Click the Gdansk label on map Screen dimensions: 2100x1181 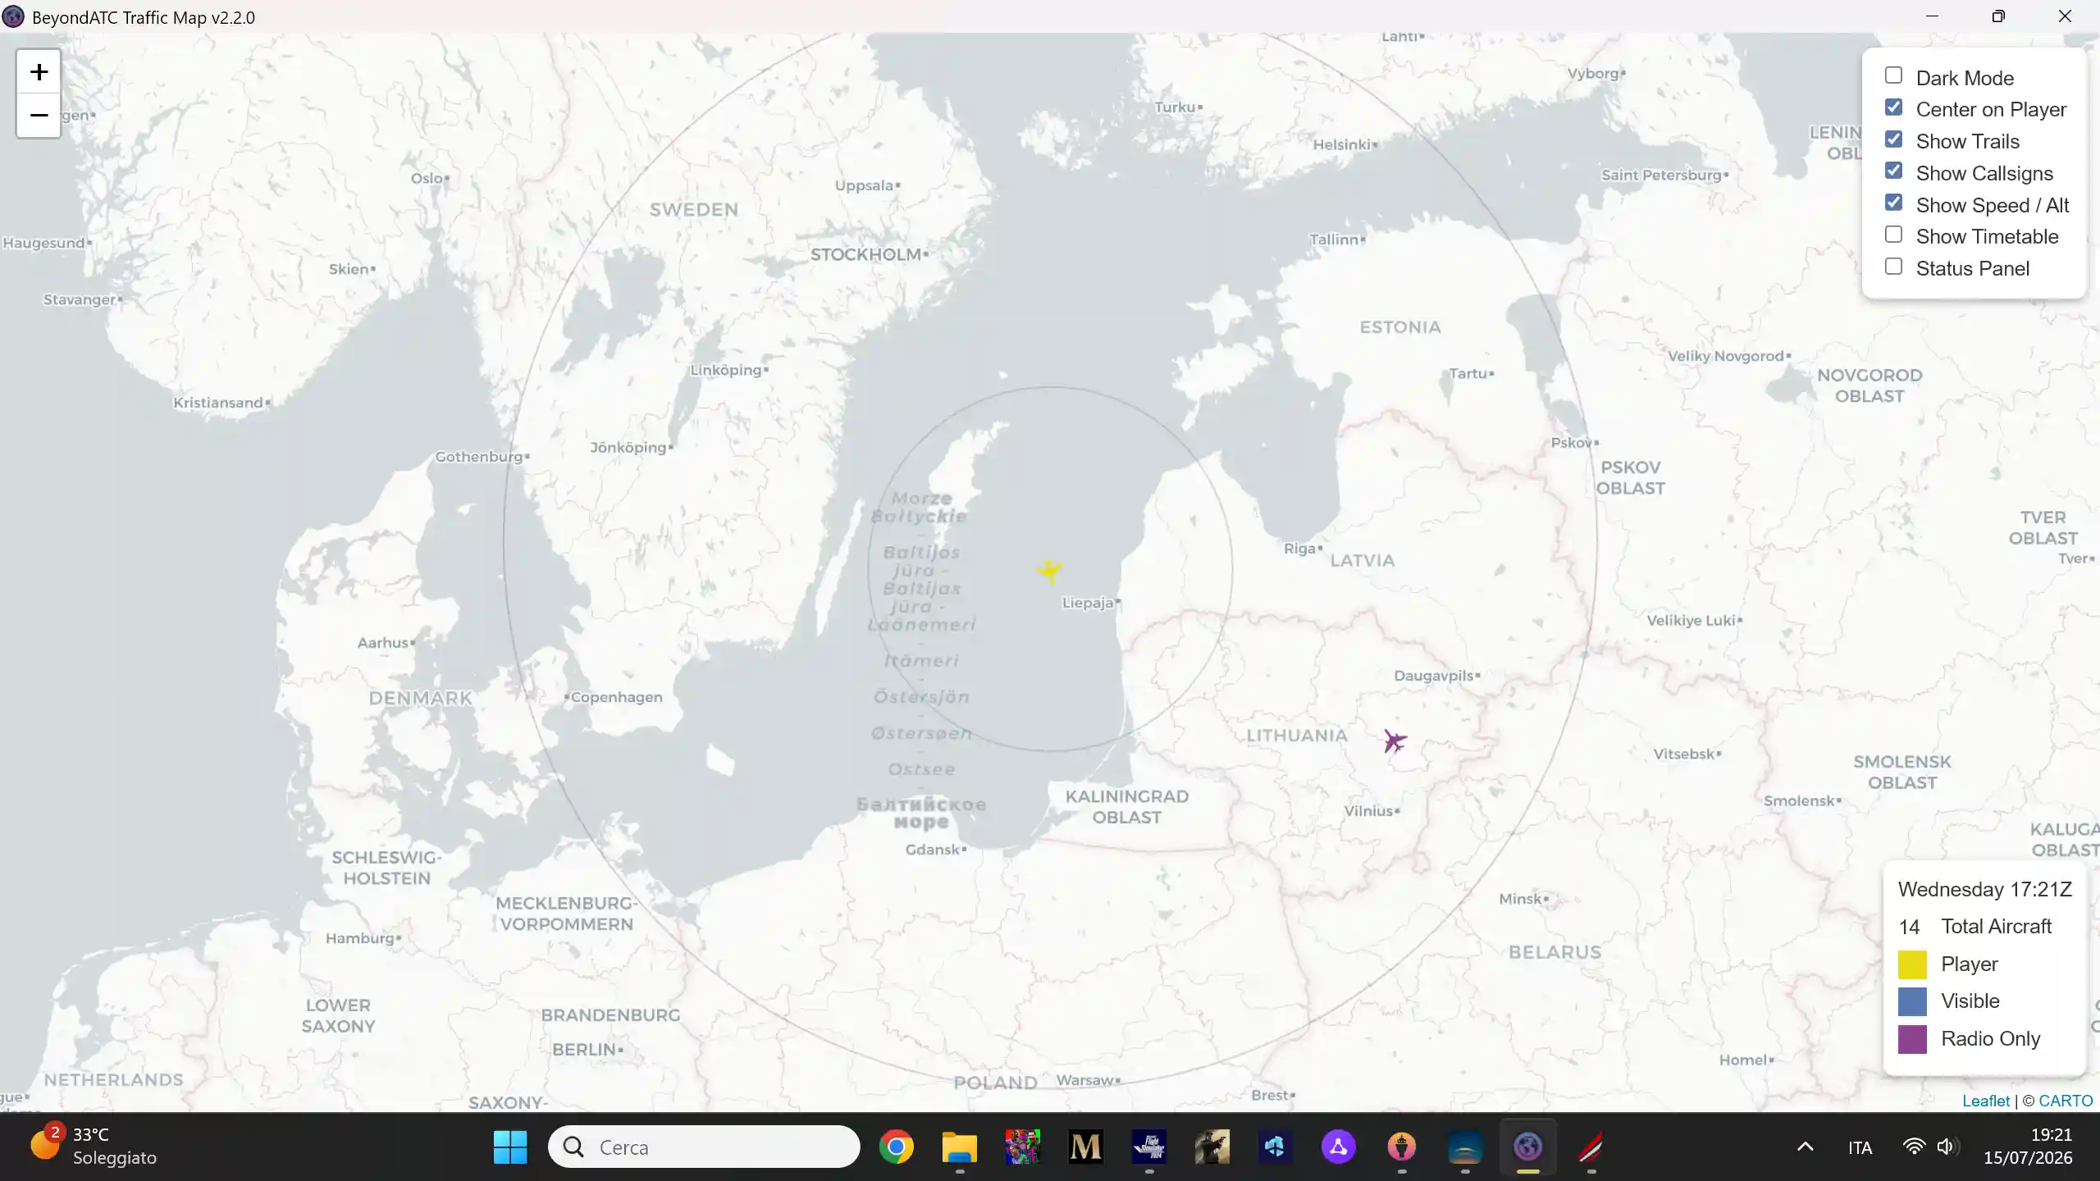point(933,850)
